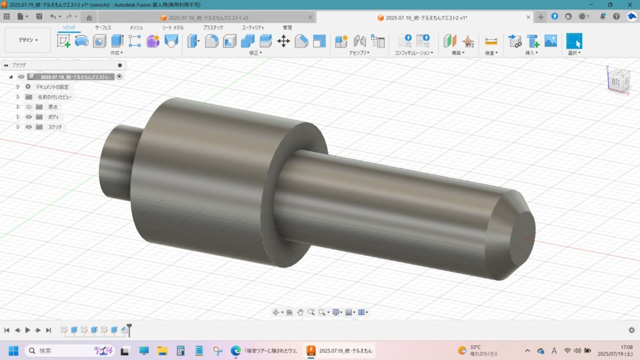The width and height of the screenshot is (640, 360).
Task: Click the Joint tool in assembly group
Action: tap(359, 41)
